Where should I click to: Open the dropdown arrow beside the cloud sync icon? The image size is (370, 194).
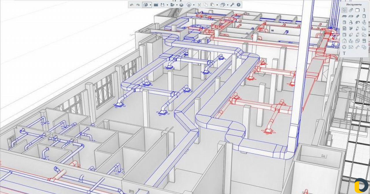(194, 5)
